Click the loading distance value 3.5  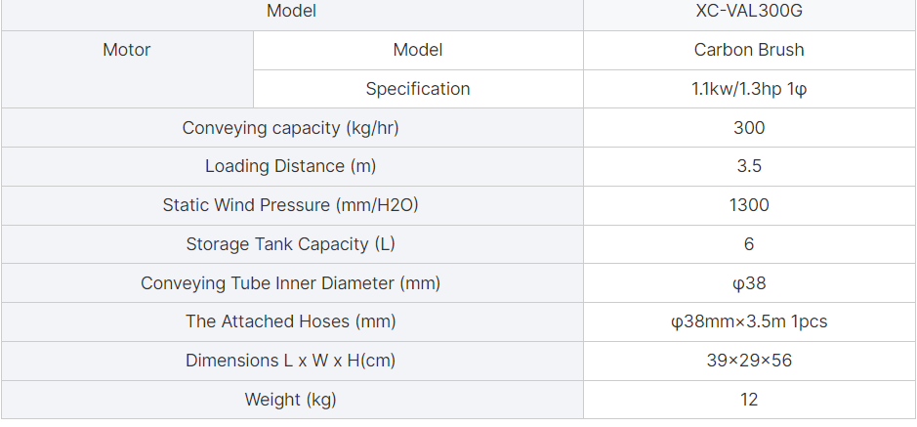tap(749, 166)
